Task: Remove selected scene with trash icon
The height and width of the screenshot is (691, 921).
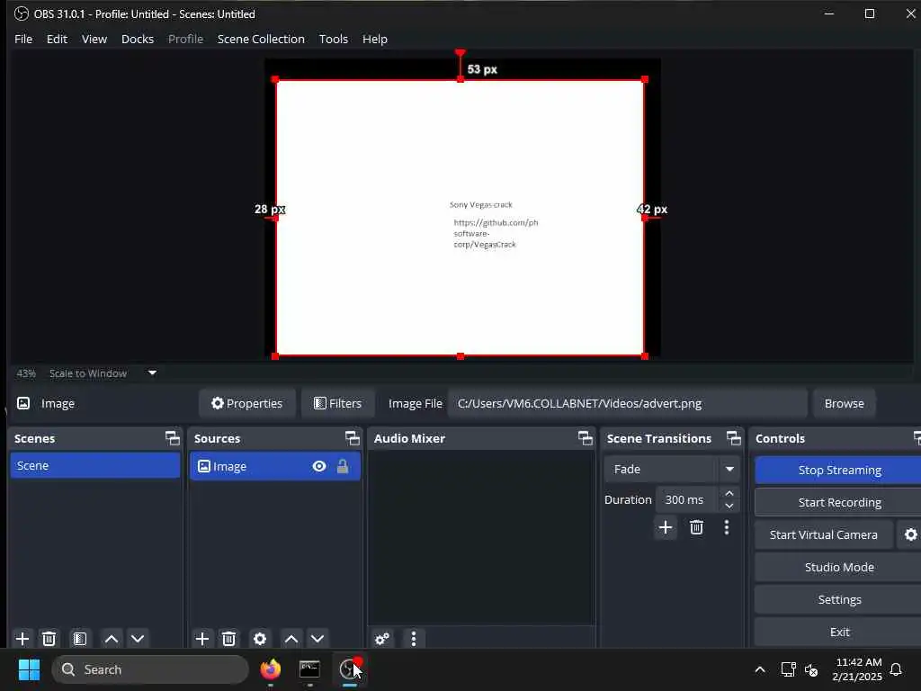Action: 49,639
